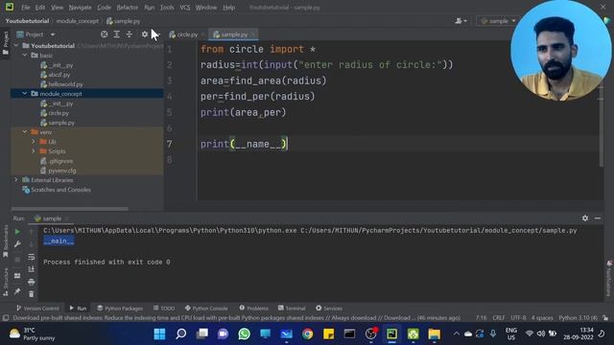Viewport: 614px width, 345px height.
Task: Open WhatsApp from the taskbar
Action: (x=244, y=334)
